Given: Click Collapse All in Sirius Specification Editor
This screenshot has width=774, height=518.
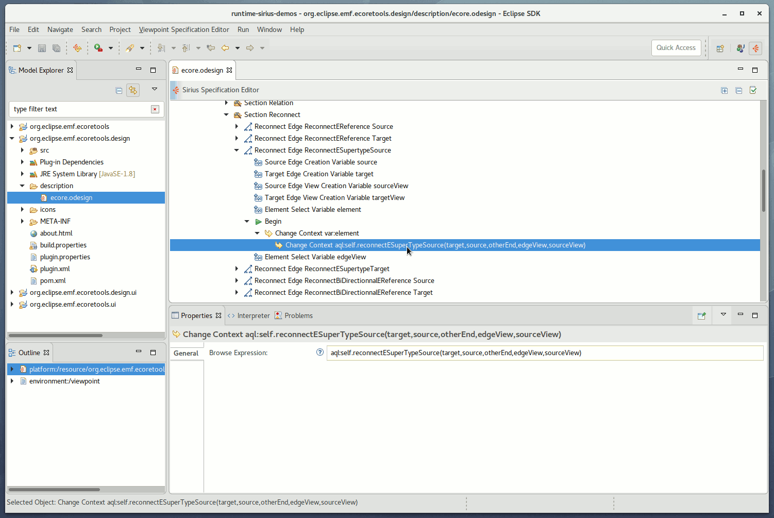Looking at the screenshot, I should tap(739, 90).
